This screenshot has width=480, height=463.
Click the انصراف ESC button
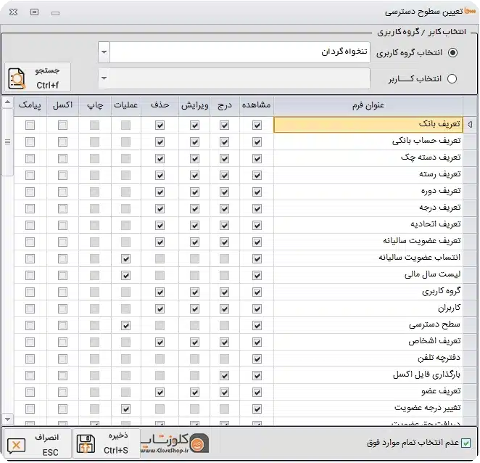coord(37,443)
